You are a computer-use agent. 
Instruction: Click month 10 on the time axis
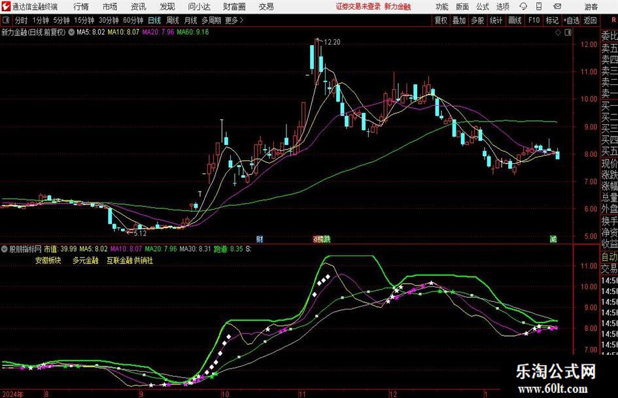(x=225, y=393)
